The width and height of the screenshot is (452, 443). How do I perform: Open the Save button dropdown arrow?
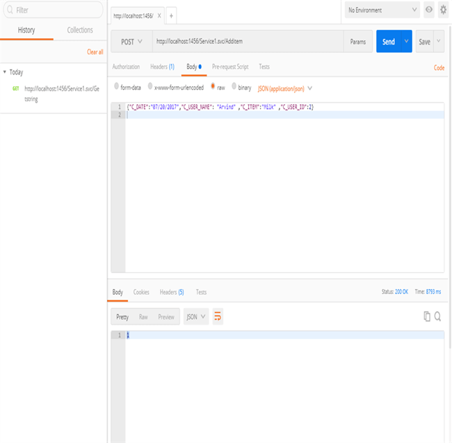coord(439,41)
